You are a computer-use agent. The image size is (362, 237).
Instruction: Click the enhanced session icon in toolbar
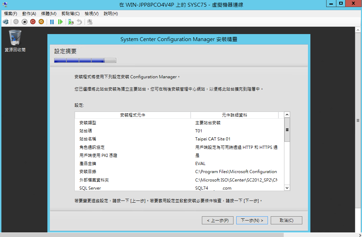pos(90,22)
